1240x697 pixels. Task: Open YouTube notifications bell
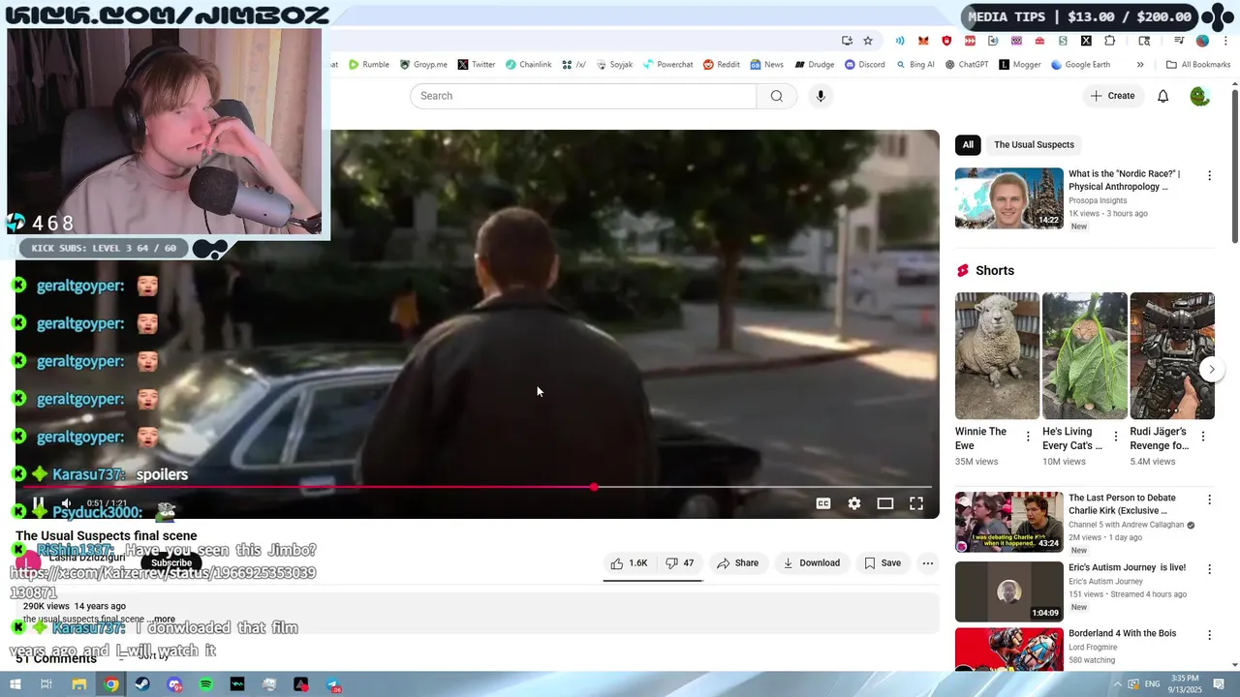coord(1163,96)
